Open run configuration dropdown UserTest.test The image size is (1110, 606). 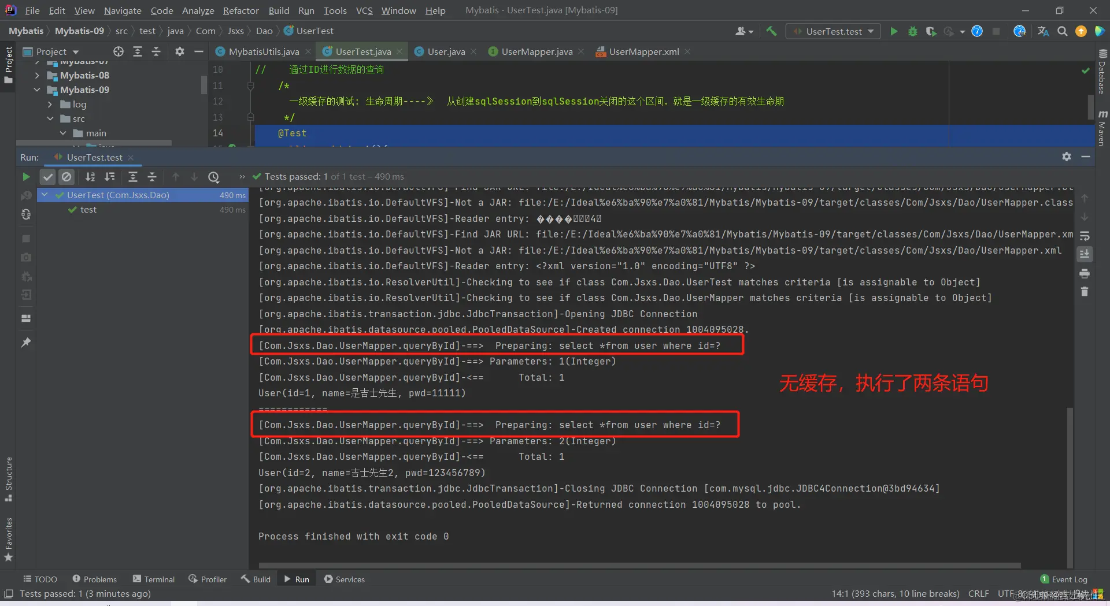(833, 31)
